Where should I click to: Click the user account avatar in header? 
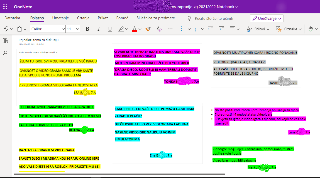[x=282, y=7]
